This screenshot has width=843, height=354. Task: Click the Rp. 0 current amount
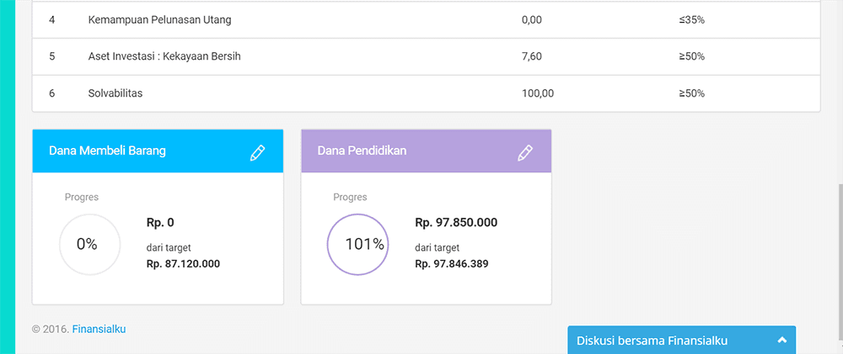(160, 223)
